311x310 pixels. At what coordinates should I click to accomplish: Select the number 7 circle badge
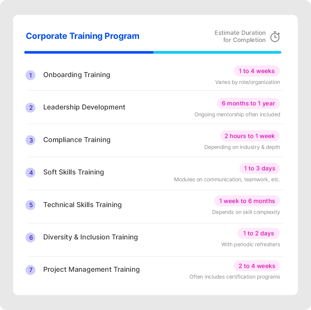[30, 270]
